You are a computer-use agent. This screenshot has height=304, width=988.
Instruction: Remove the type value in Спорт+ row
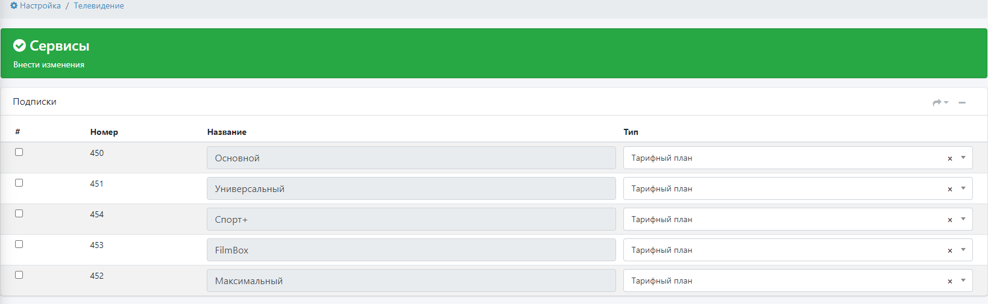point(950,220)
